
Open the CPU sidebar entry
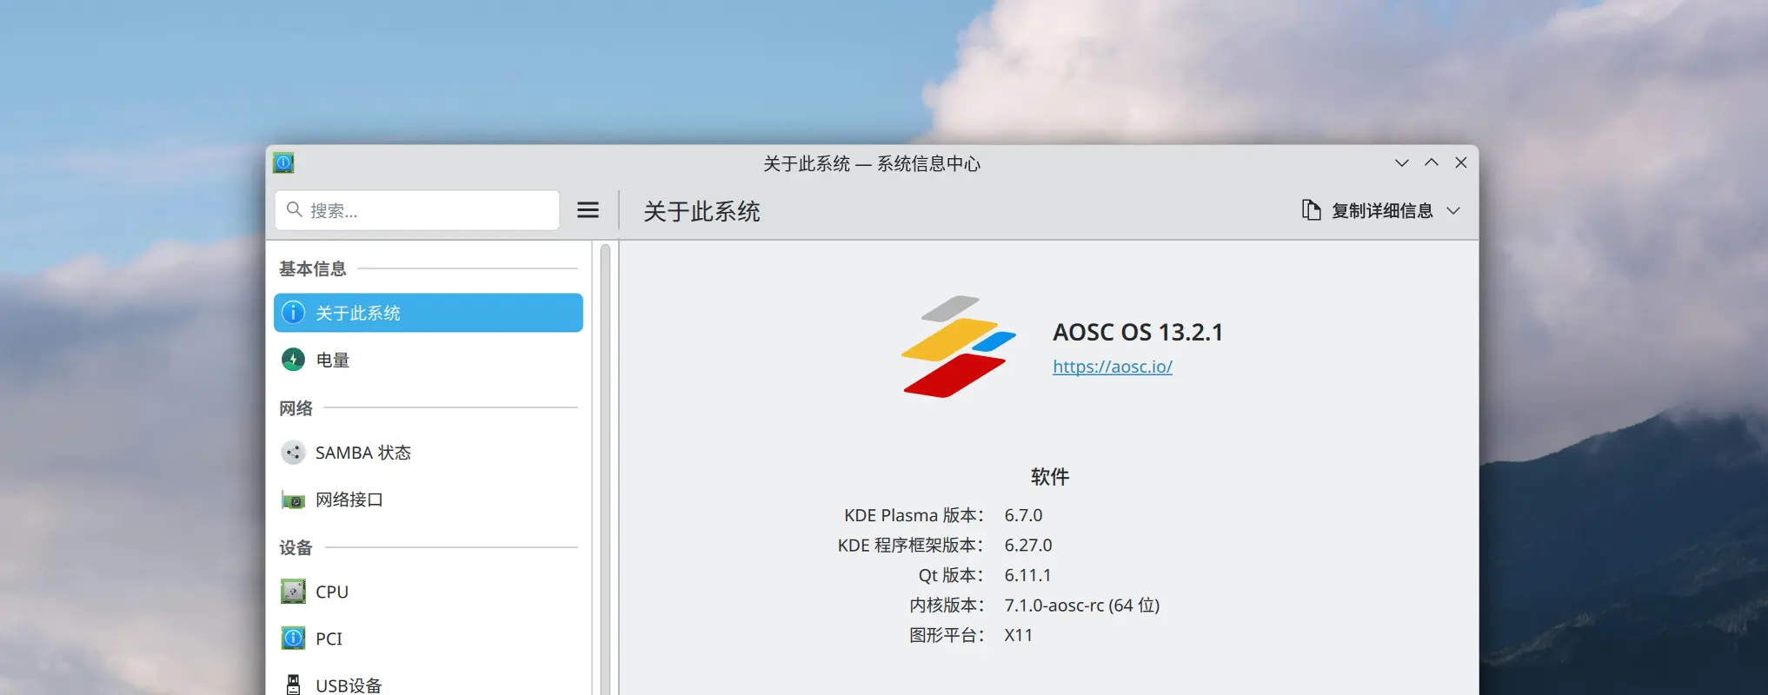tap(429, 592)
